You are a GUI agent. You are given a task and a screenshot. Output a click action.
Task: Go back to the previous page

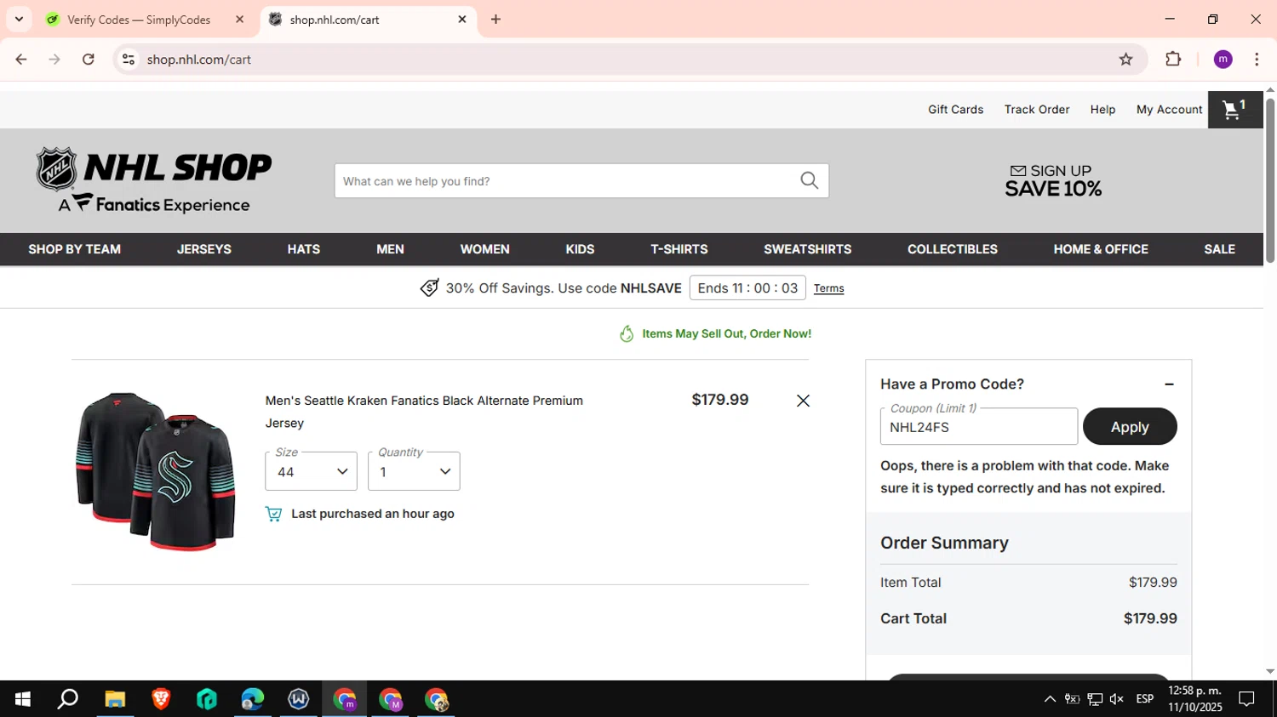click(x=21, y=59)
